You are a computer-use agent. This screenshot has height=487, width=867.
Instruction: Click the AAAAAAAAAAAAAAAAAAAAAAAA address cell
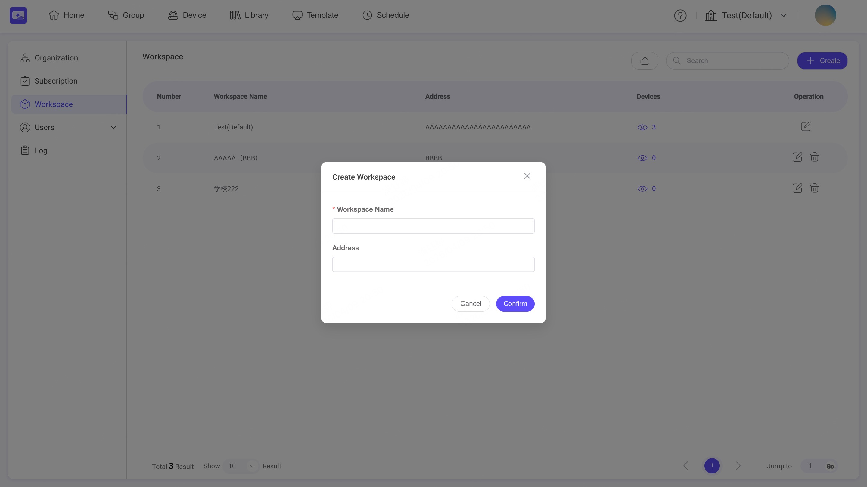477,127
